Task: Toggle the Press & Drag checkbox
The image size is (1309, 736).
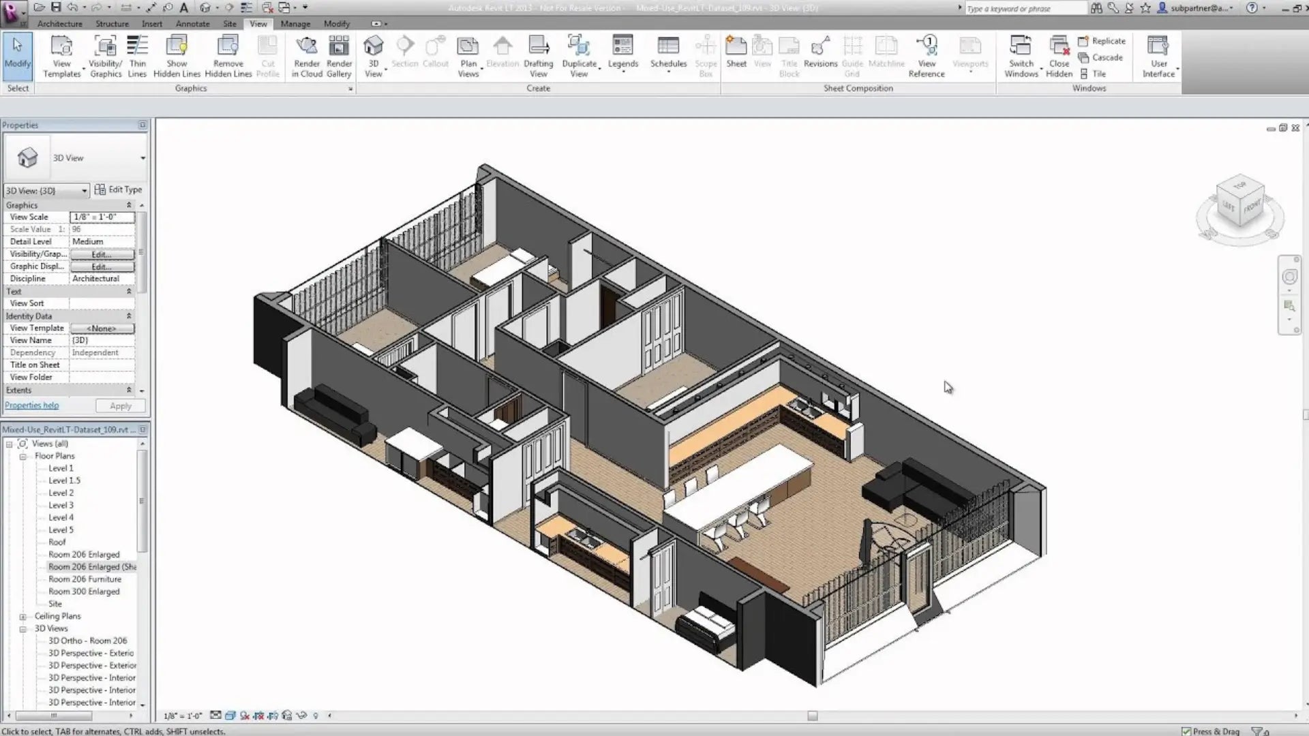Action: [1186, 731]
